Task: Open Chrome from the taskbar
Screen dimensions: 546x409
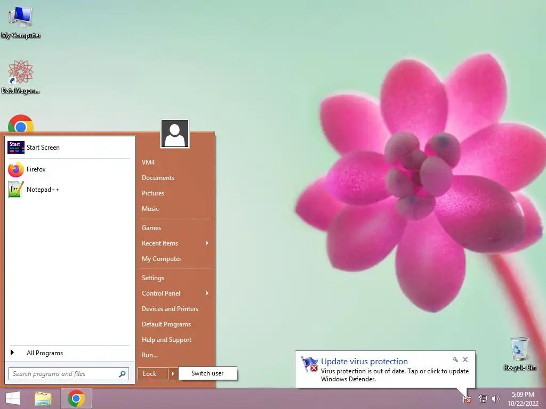Action: click(x=76, y=398)
